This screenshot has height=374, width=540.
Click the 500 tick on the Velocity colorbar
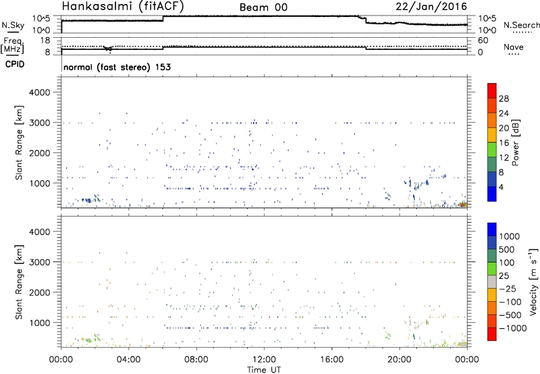click(507, 249)
